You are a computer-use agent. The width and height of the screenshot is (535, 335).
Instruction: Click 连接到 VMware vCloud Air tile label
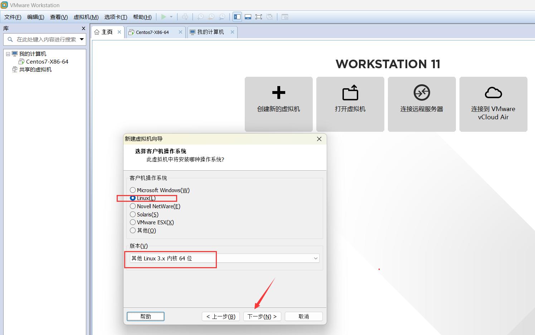pos(493,113)
